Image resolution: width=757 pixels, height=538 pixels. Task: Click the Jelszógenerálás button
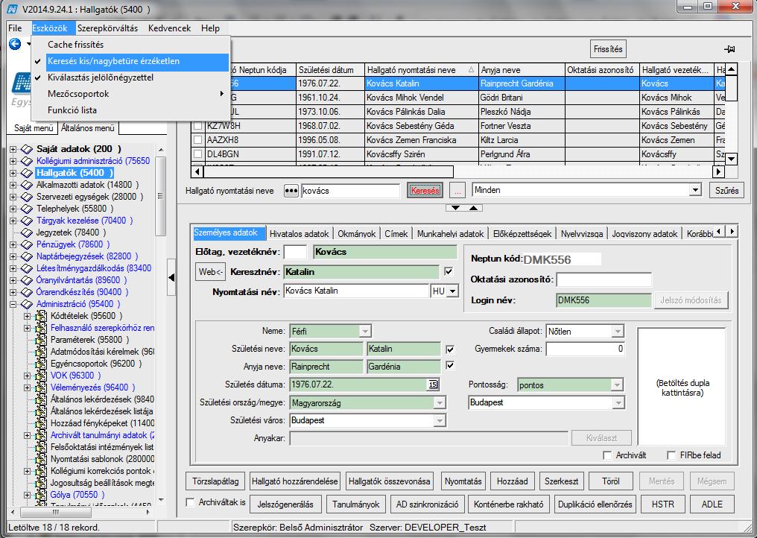(285, 504)
